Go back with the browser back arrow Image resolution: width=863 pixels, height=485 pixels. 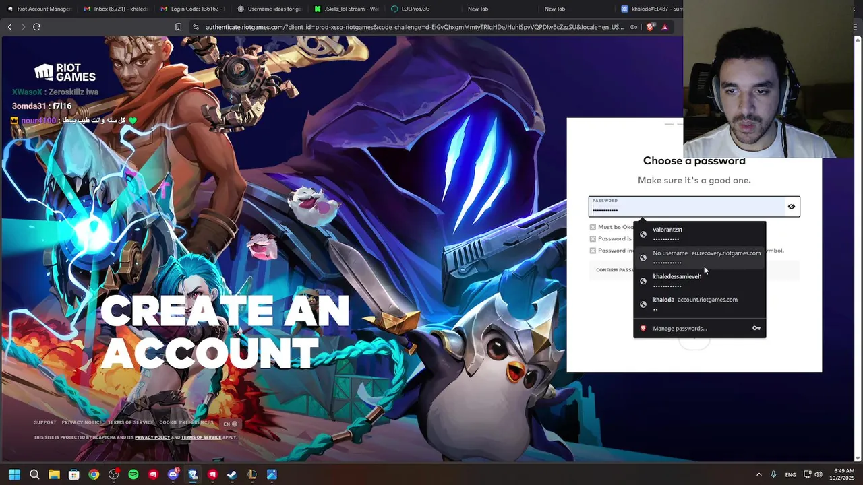[9, 27]
